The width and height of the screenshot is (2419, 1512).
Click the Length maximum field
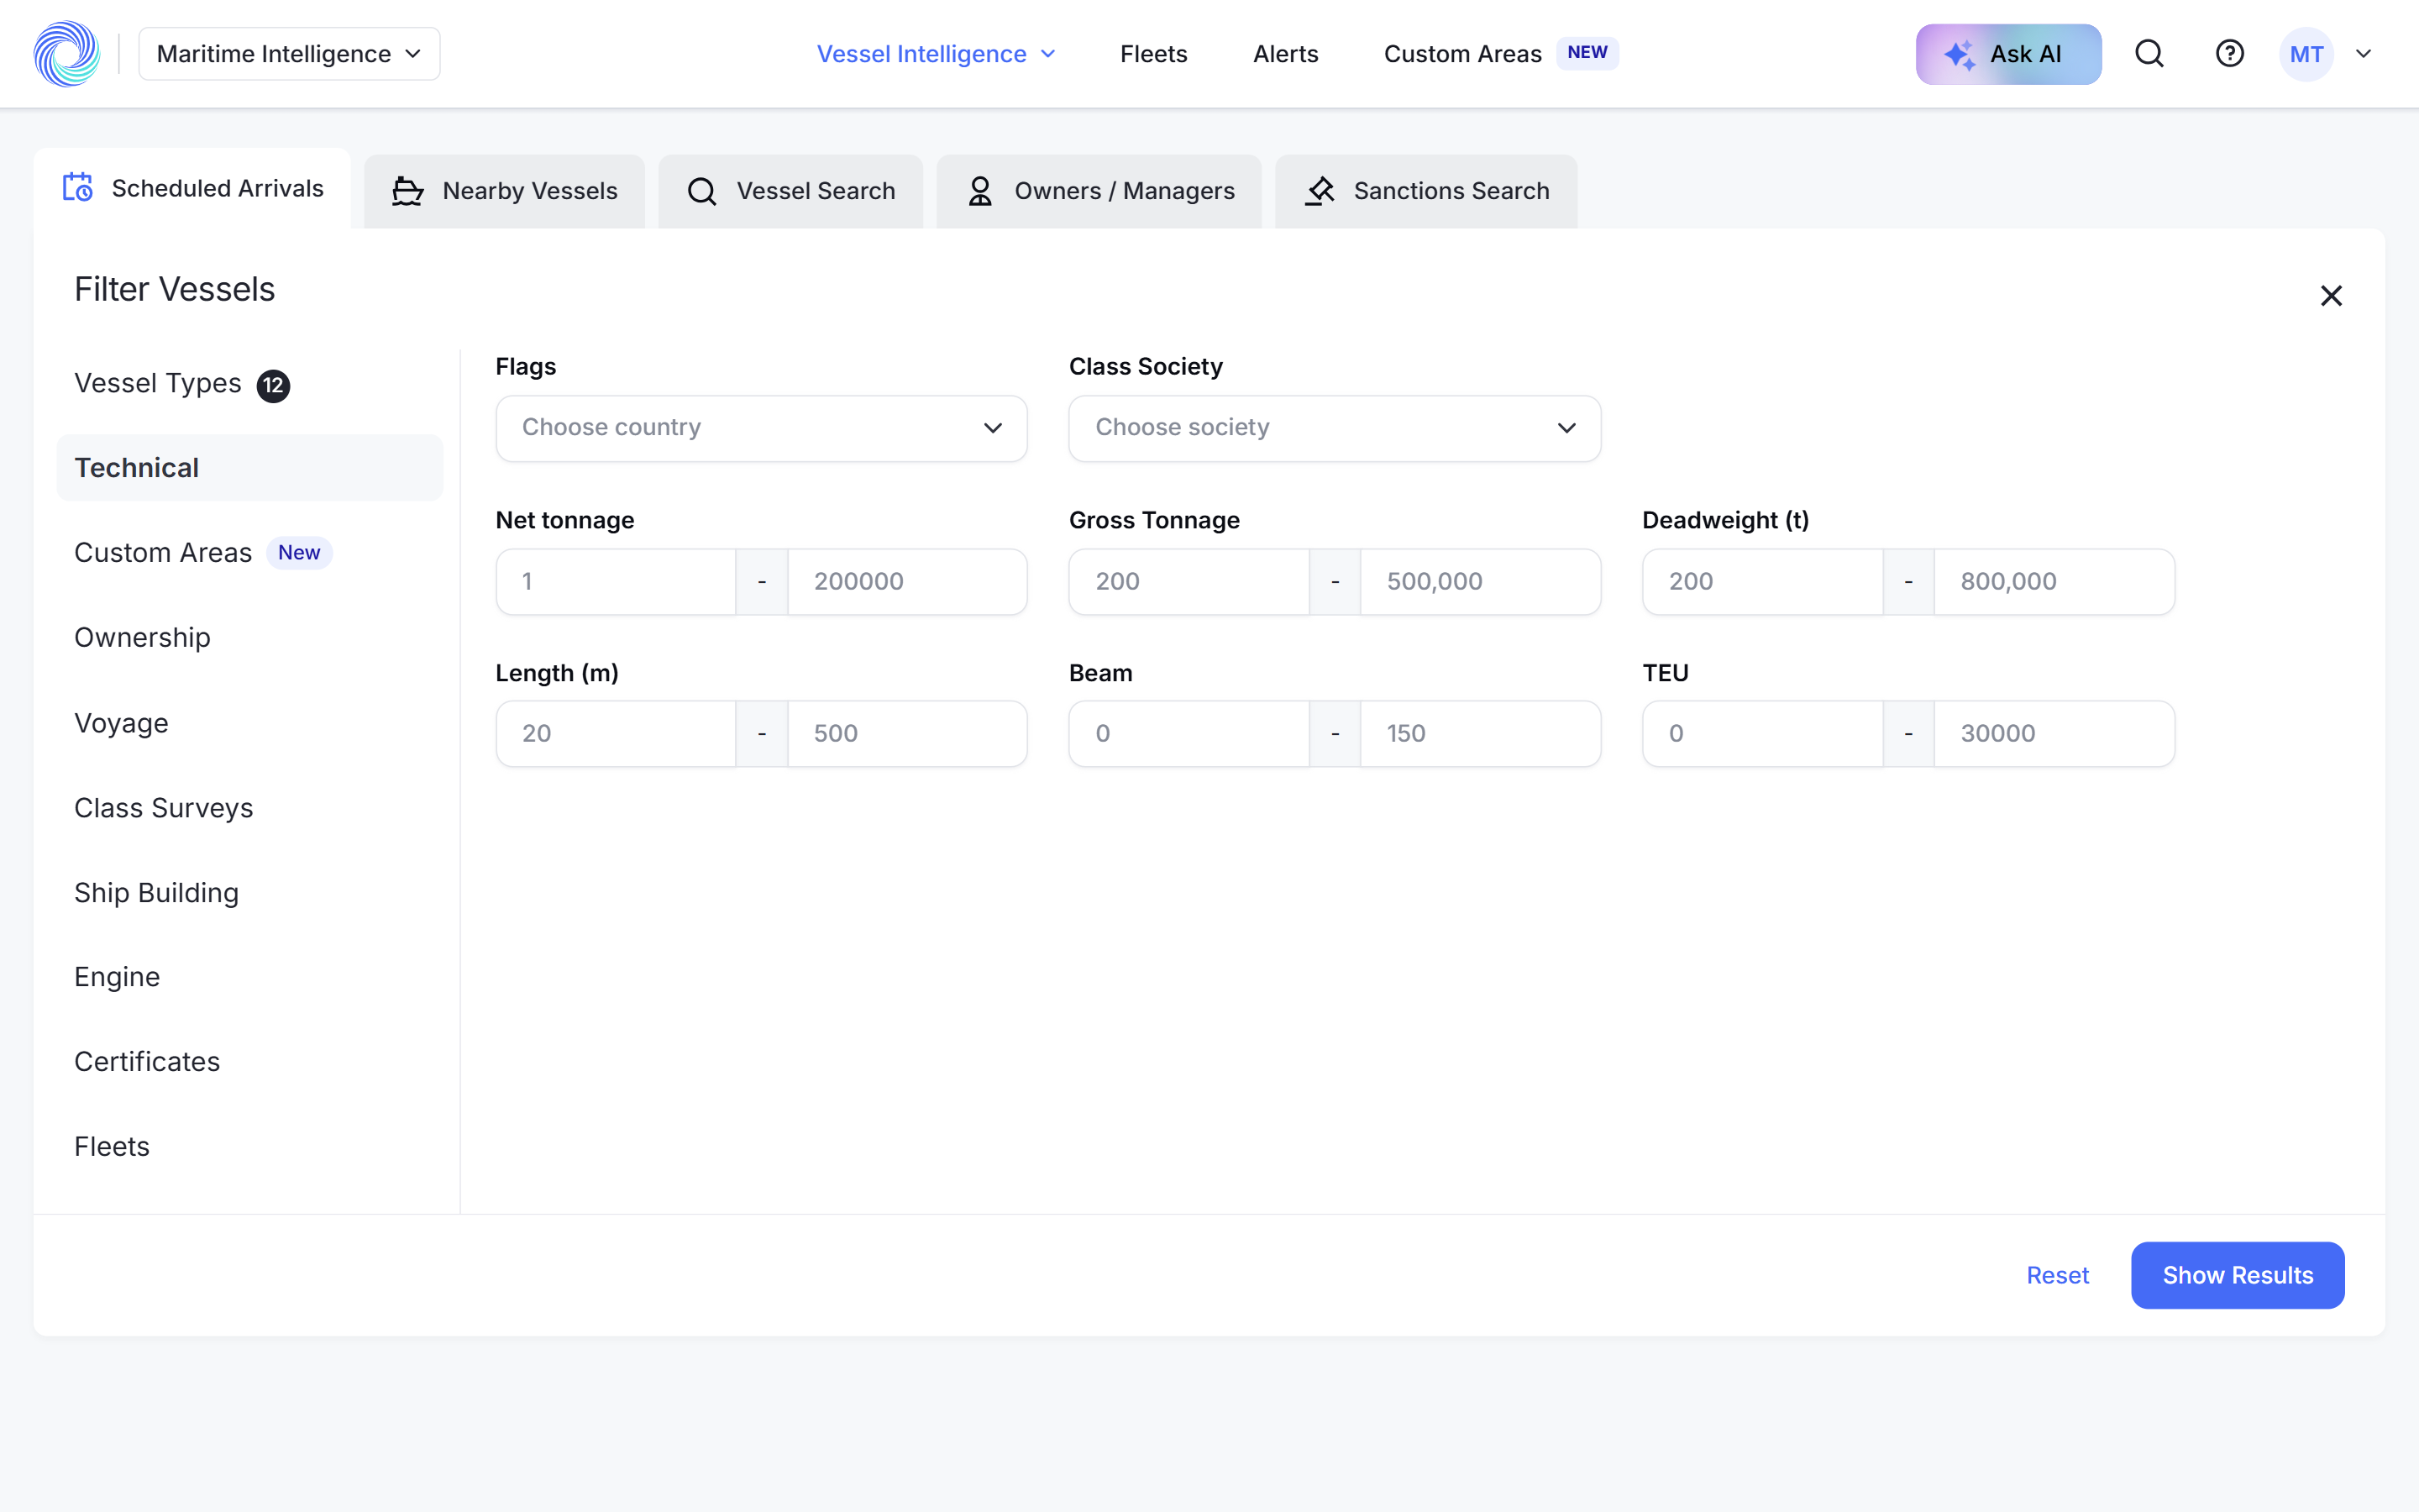click(906, 734)
